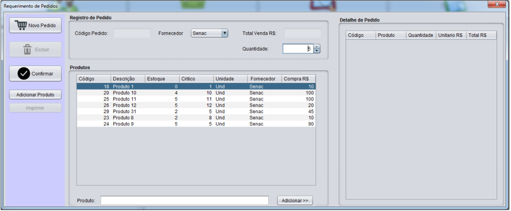Sort products by Estoque column header
Screen dimensions: 511x211
tap(162, 79)
